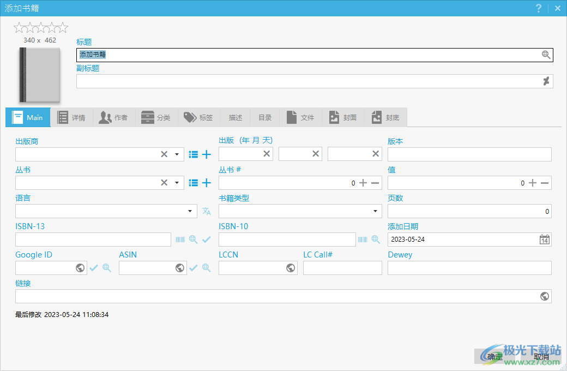The image size is (567, 371).
Task: Open the publisher list icon
Action: (x=194, y=154)
